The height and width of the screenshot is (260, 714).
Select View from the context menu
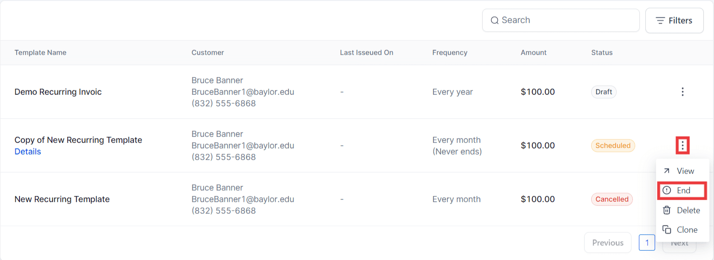click(685, 171)
